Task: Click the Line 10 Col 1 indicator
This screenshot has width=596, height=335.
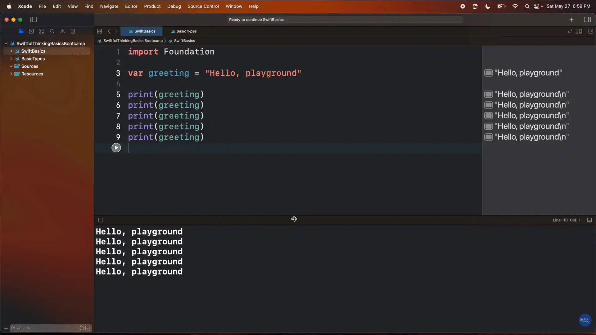Action: click(x=567, y=220)
